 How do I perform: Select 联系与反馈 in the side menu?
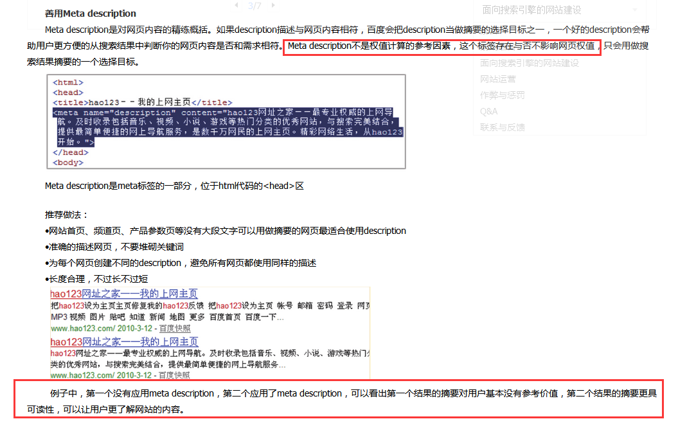[502, 127]
